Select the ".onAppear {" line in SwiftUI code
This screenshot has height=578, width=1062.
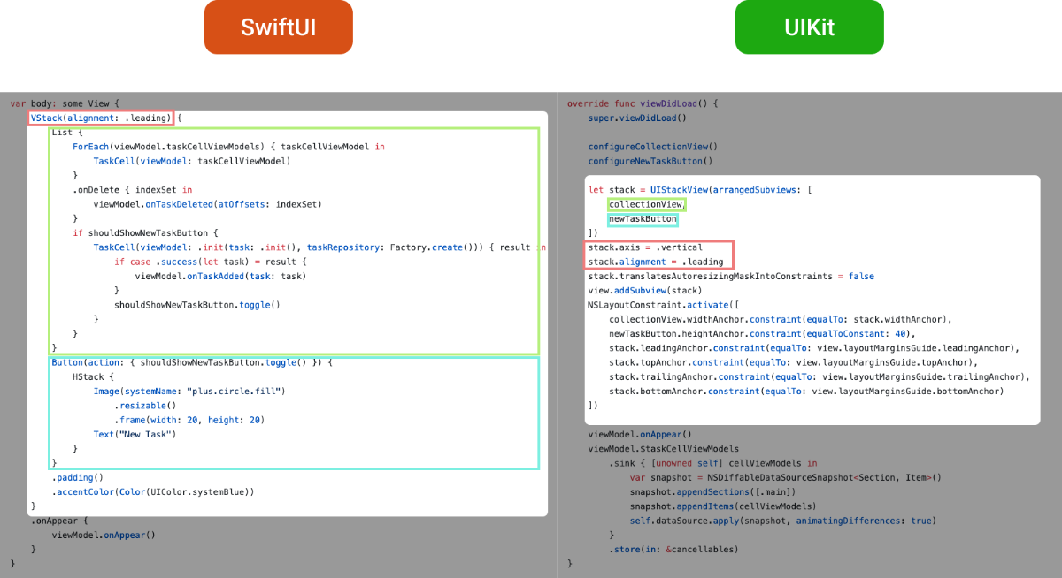(59, 521)
